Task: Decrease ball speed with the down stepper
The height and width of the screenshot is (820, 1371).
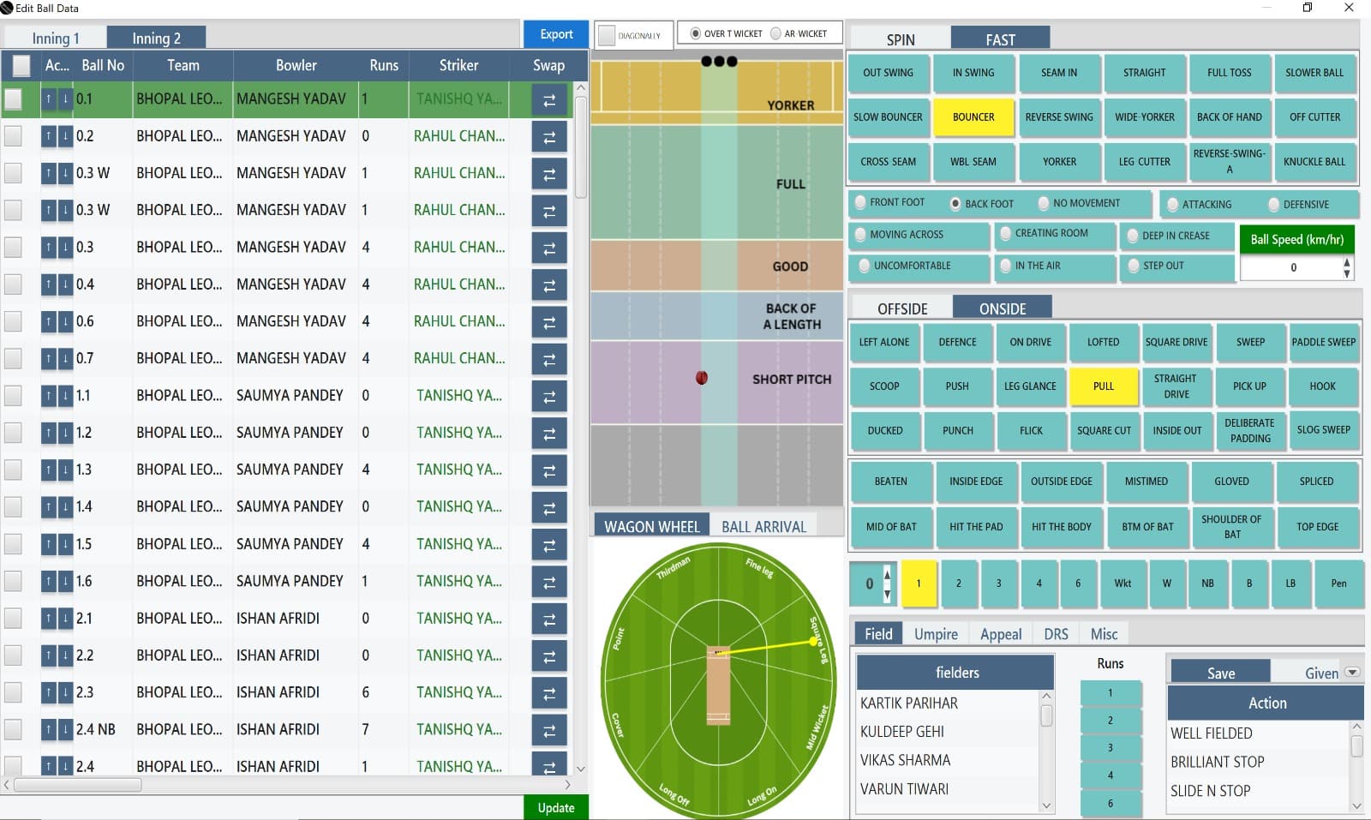Action: 1347,274
